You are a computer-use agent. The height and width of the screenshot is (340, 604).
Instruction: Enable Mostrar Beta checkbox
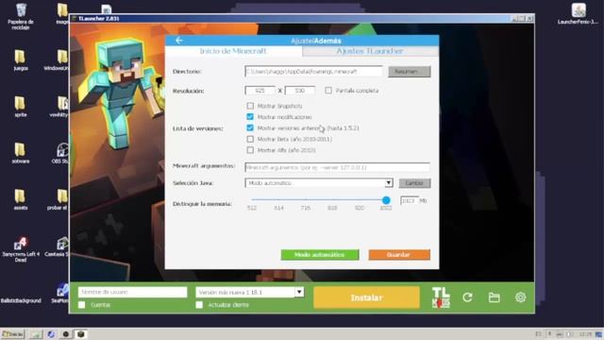(250, 139)
